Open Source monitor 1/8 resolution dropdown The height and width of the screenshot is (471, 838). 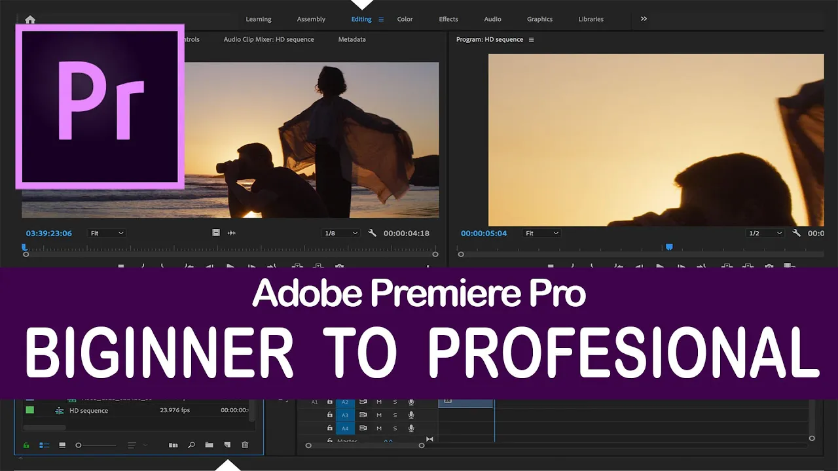(x=341, y=233)
